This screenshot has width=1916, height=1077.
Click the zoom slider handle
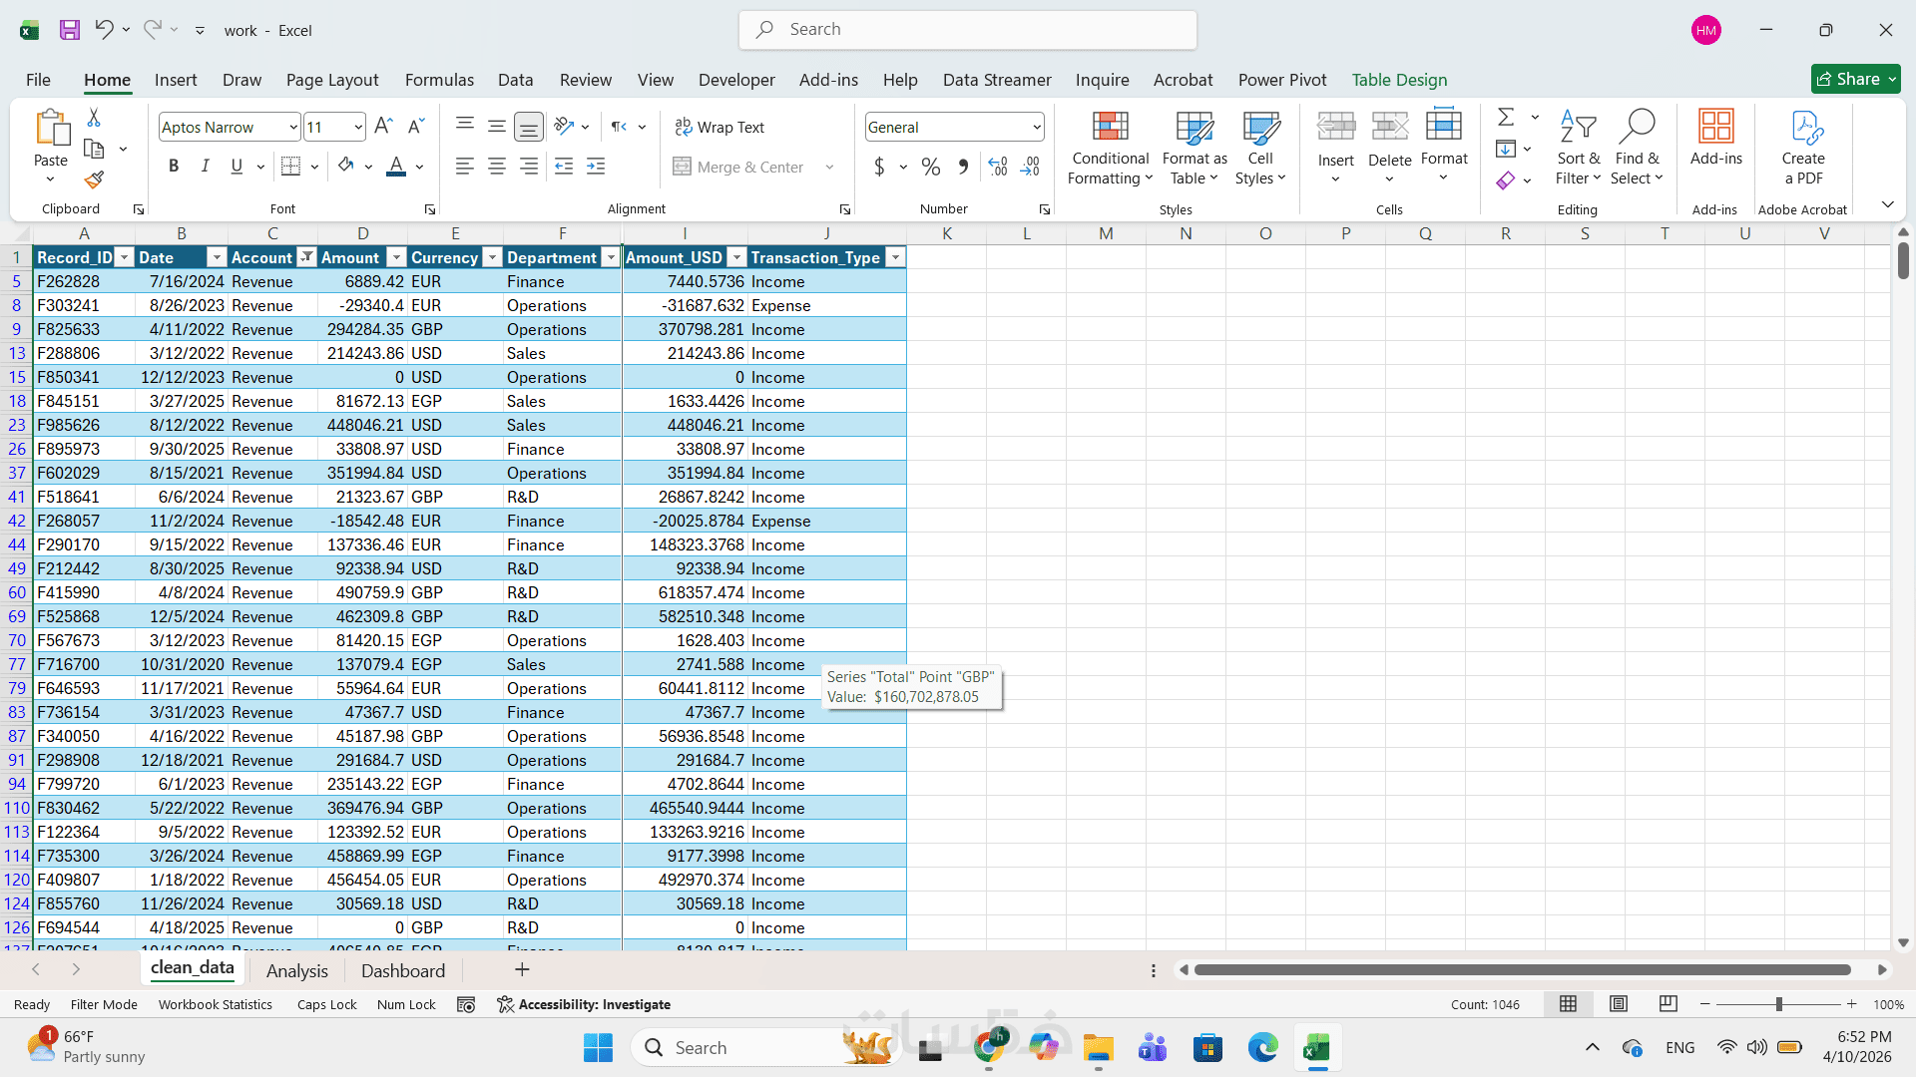tap(1778, 1004)
